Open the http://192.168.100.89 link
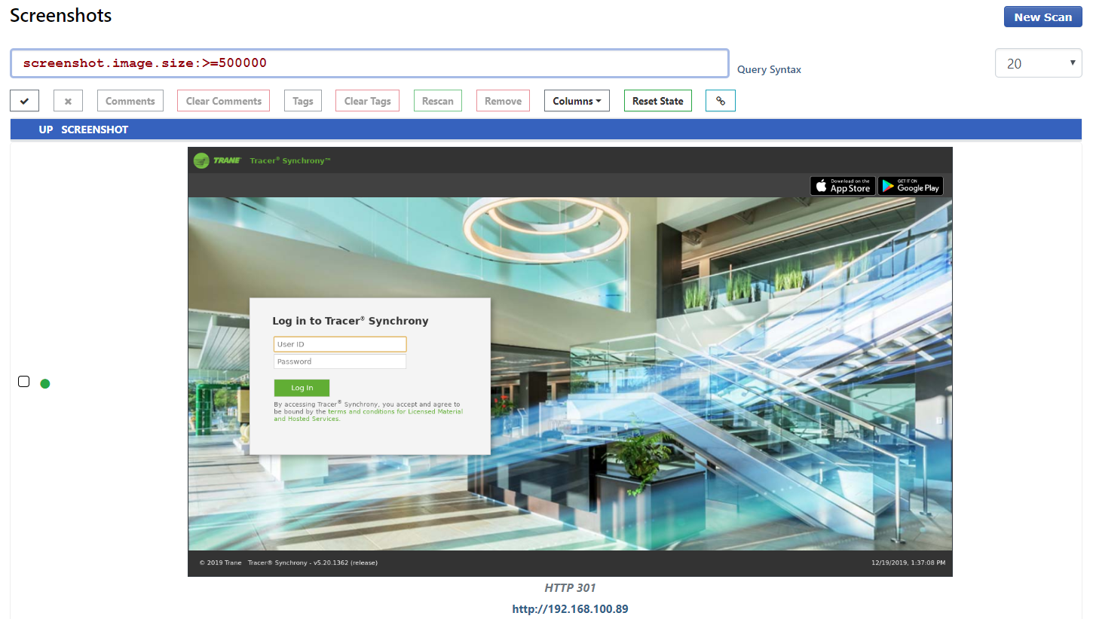Viewport: 1093px width, 619px height. [570, 608]
